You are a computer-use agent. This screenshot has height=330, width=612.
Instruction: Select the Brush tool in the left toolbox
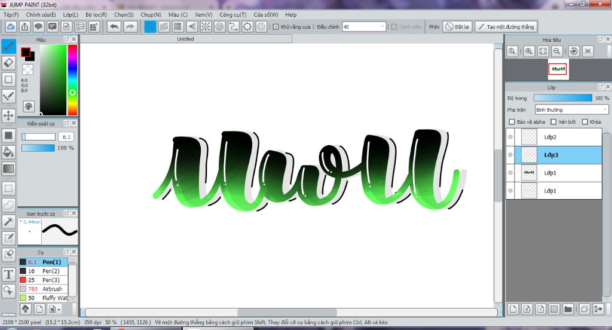8,47
